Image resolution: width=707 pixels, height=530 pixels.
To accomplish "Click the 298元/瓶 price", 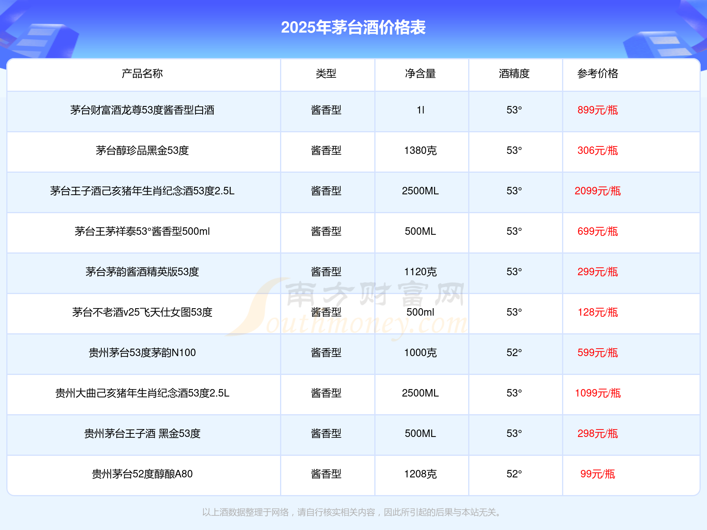I will (597, 433).
